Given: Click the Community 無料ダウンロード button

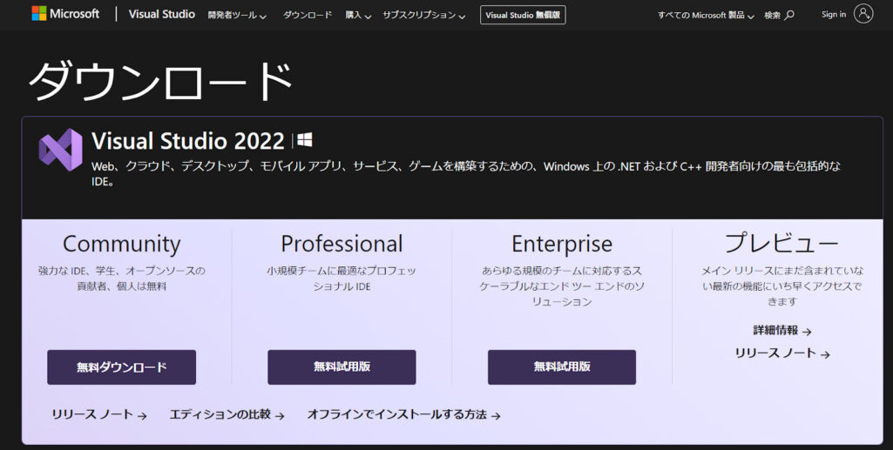Looking at the screenshot, I should 121,367.
